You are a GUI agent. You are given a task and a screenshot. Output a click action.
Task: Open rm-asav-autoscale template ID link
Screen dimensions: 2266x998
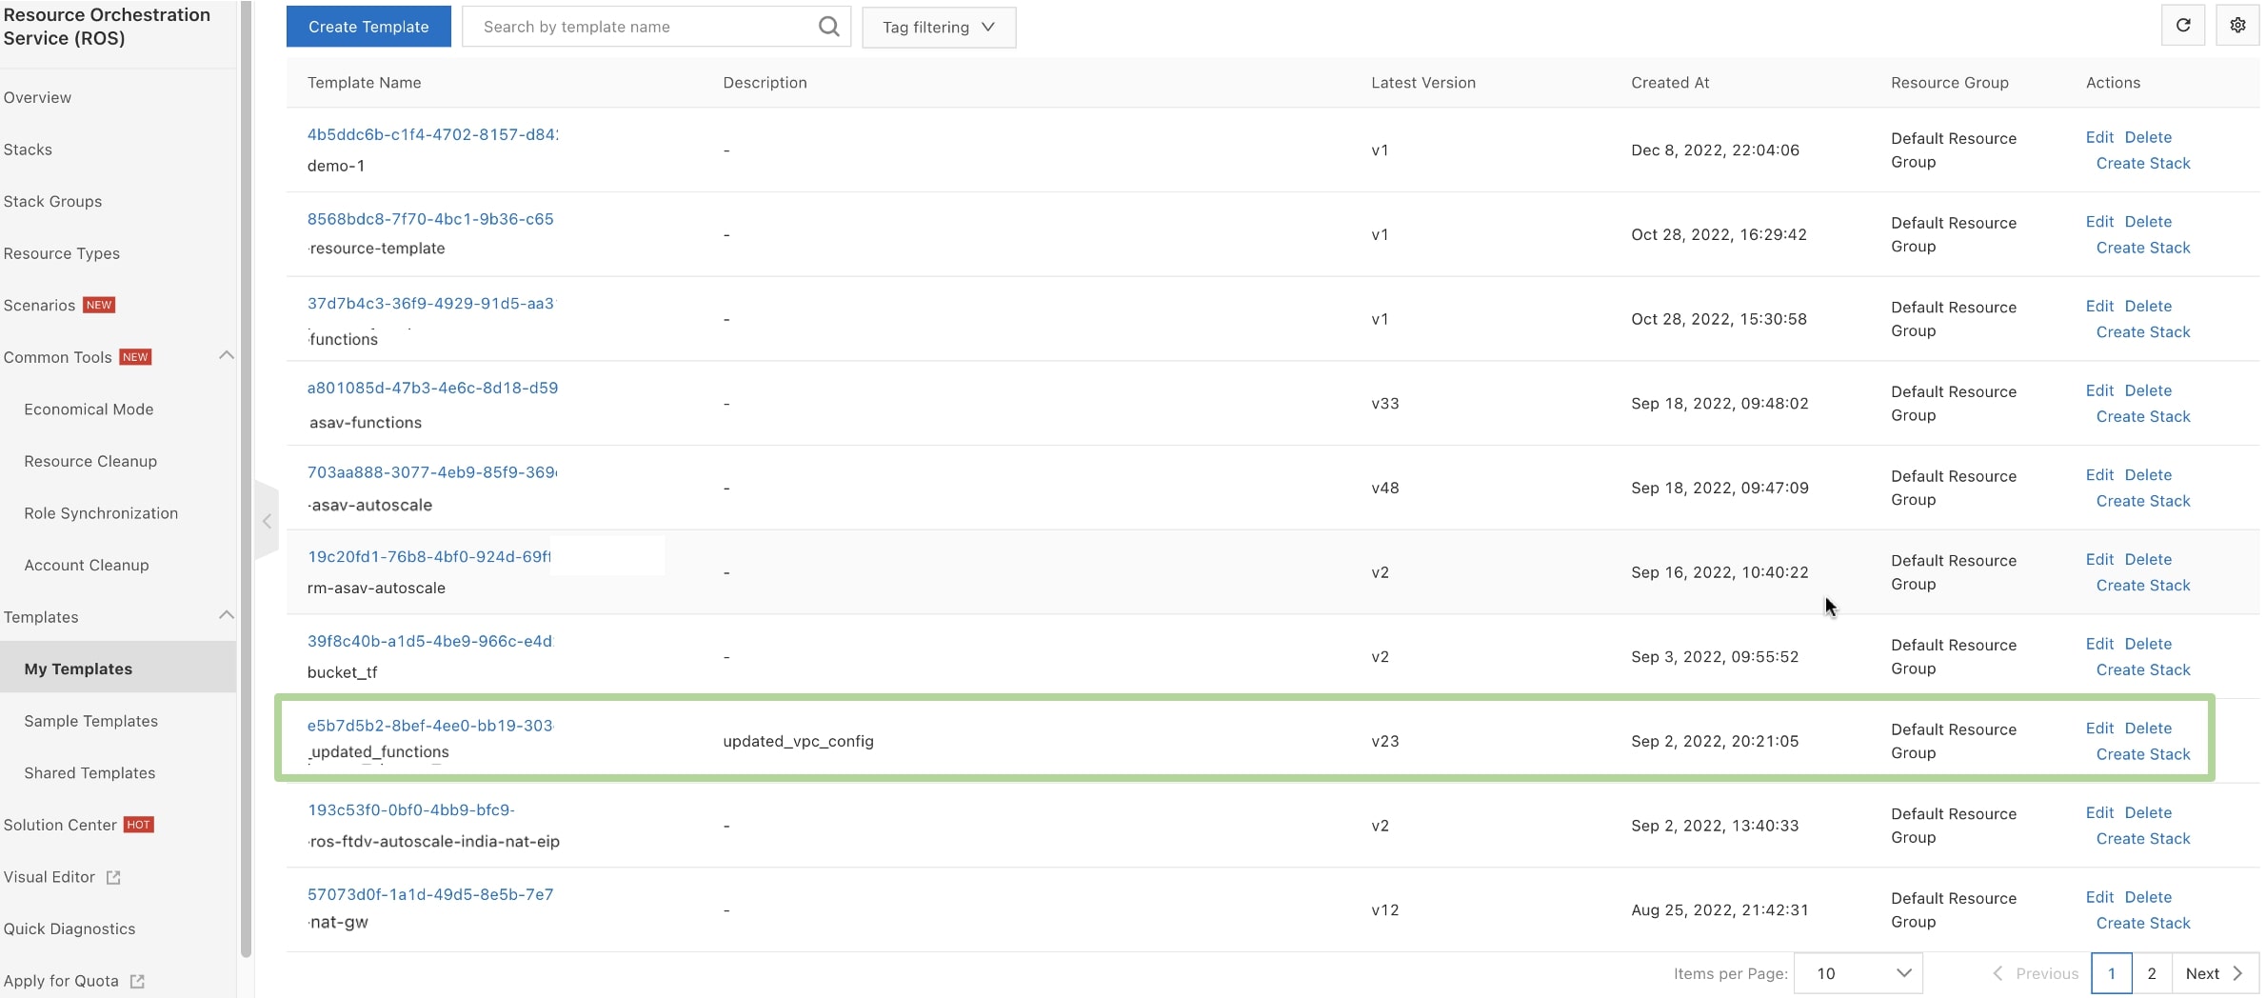[x=429, y=556]
